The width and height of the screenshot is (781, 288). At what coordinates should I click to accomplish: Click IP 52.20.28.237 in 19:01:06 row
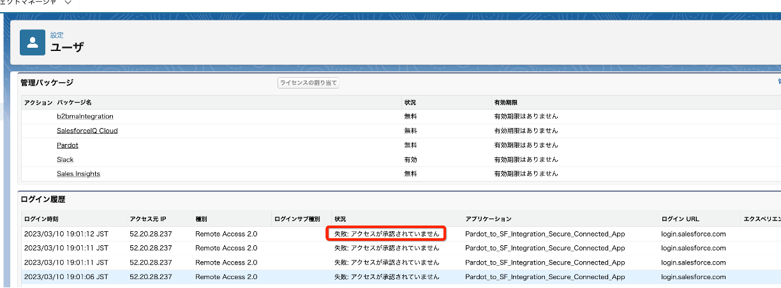(151, 277)
